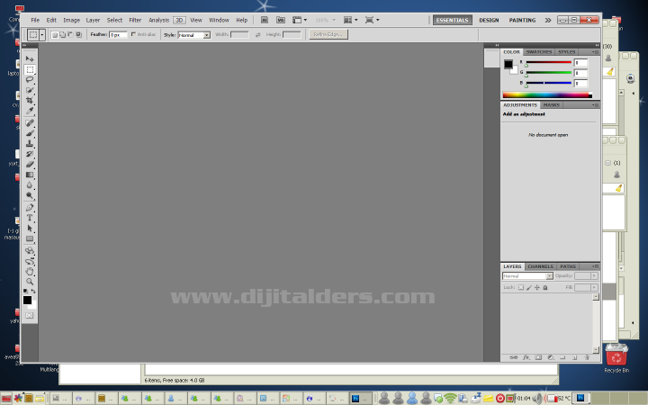Switch to the Painting workspace
Screen dimensions: 648x405
(x=522, y=20)
